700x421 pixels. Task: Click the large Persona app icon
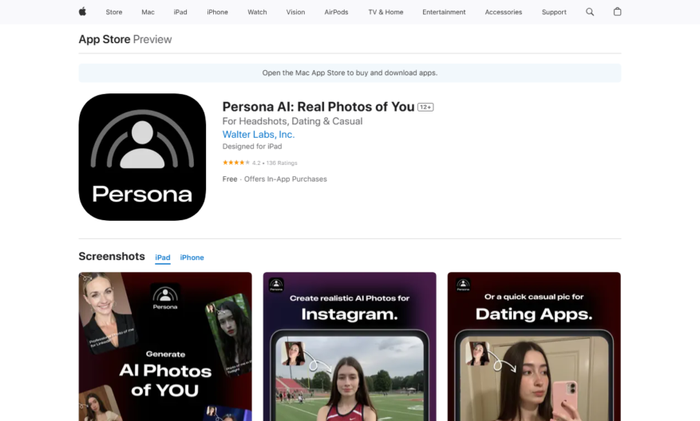[142, 157]
